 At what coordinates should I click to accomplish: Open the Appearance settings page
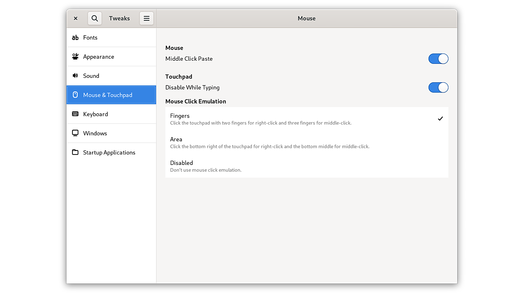pyautogui.click(x=99, y=57)
